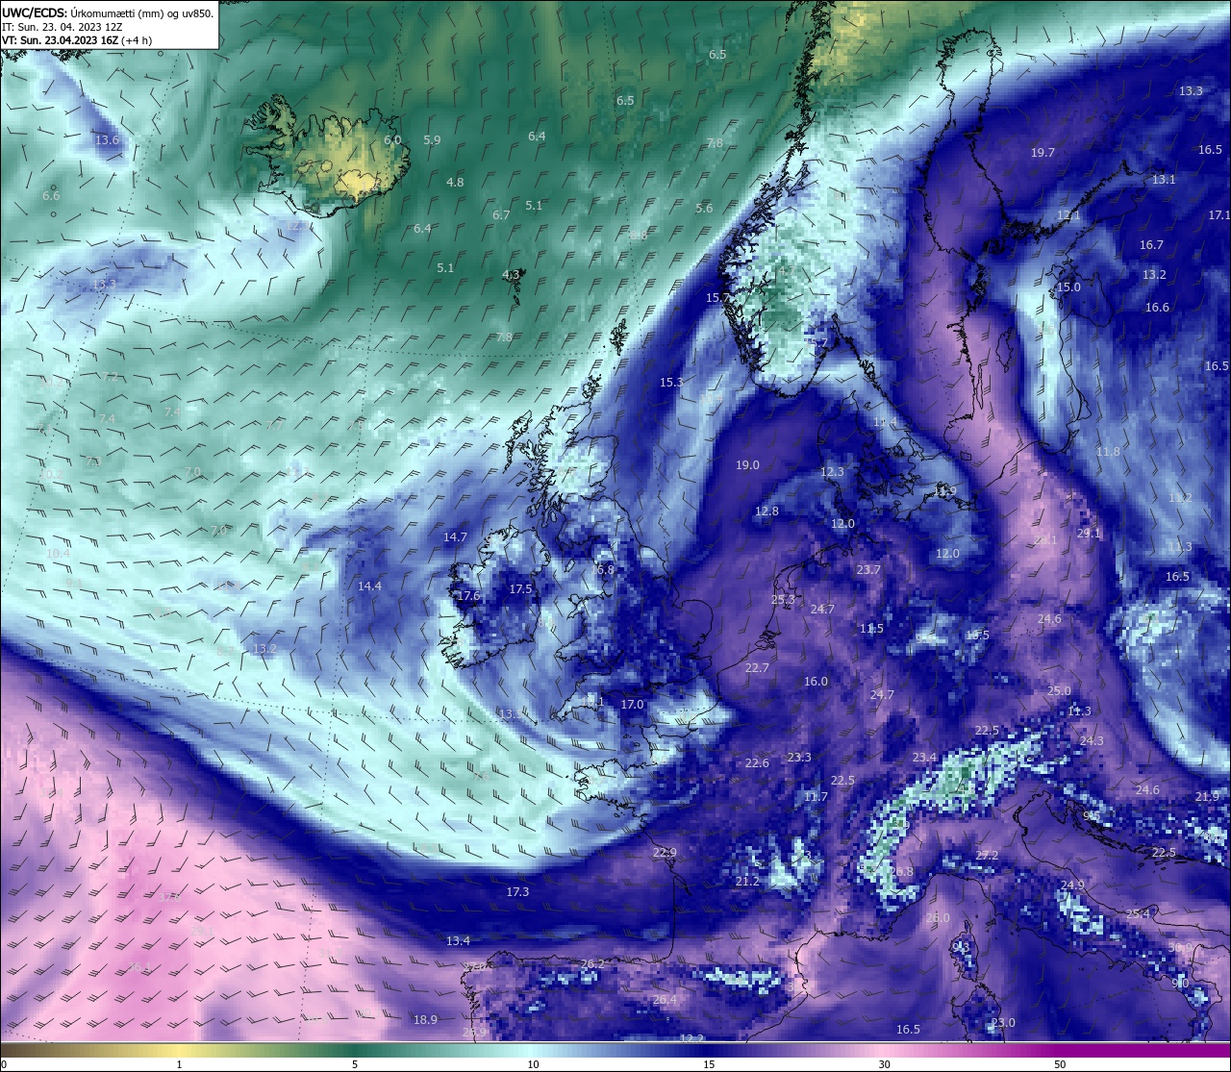Screen dimensions: 1231x1072
Task: Click the 27.2 value over Italy
Action: point(987,856)
